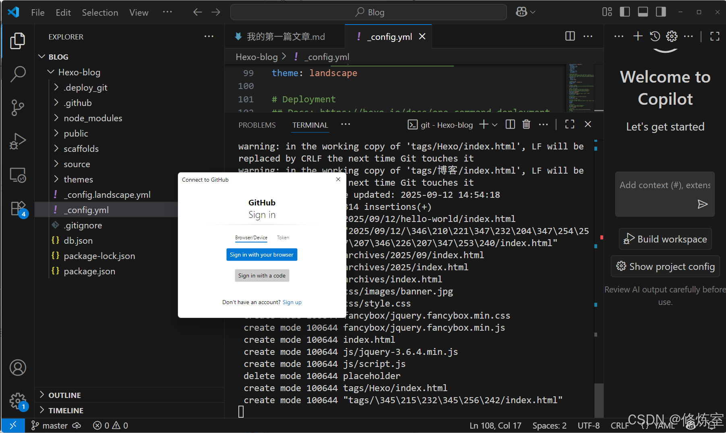This screenshot has width=726, height=433.
Task: Open the View menu
Action: (x=139, y=12)
